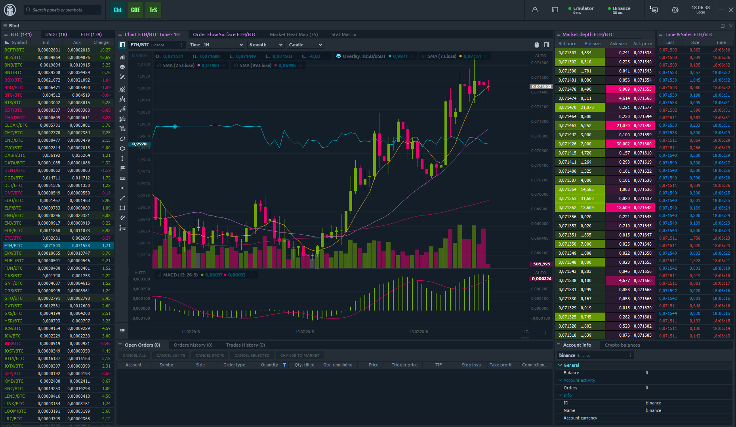Select the flag marker tool
Viewport: 736px width, 427px height.
pyautogui.click(x=122, y=168)
